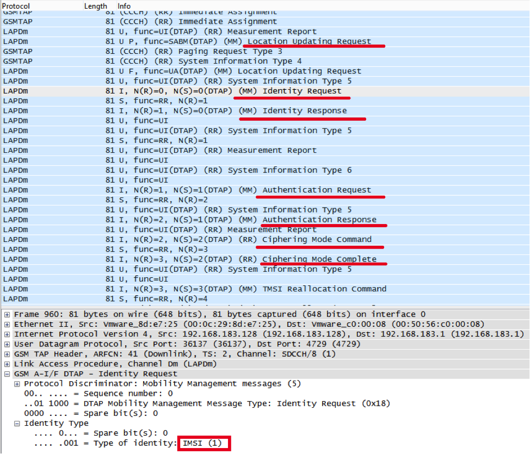
Task: Expand the Ethernet II details
Action: [7, 325]
